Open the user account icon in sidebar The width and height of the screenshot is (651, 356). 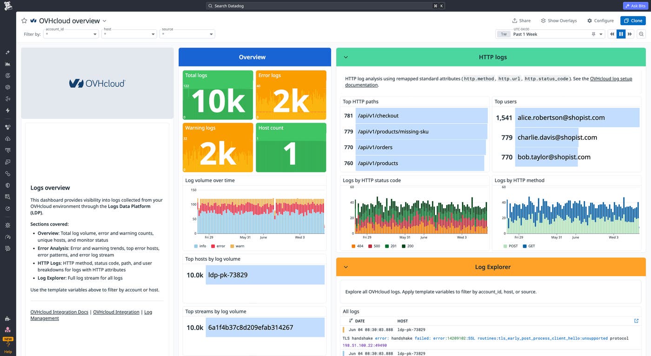tap(7, 330)
